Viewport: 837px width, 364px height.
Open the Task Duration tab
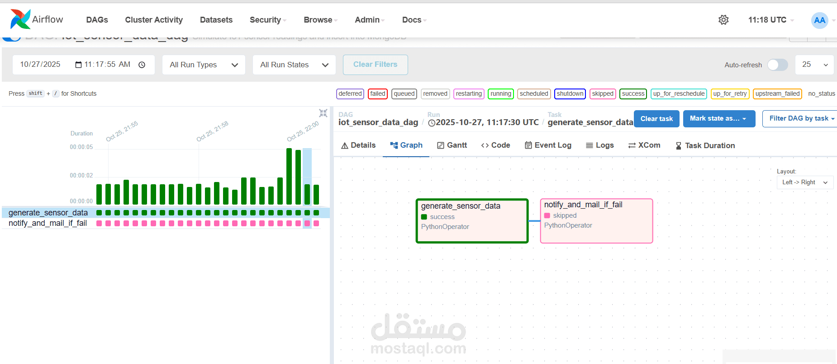[x=705, y=145]
